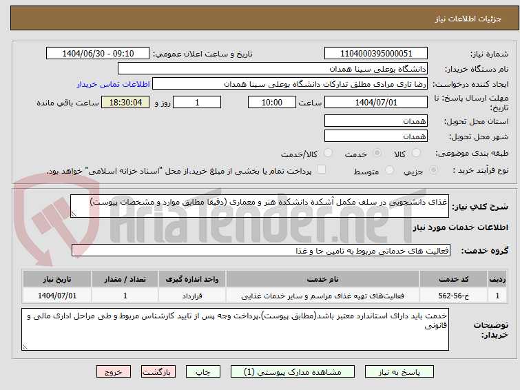The width and height of the screenshot is (520, 390).
Task: Click the گروه خدمت service group field
Action: point(261,250)
